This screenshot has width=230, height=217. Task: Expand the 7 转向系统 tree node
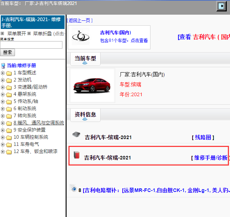2,116
